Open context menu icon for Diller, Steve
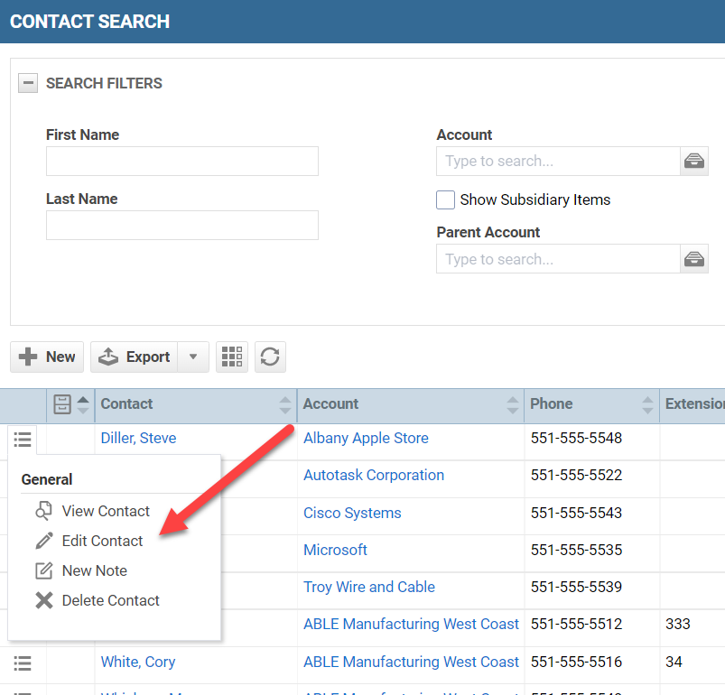The image size is (725, 695). click(x=23, y=439)
